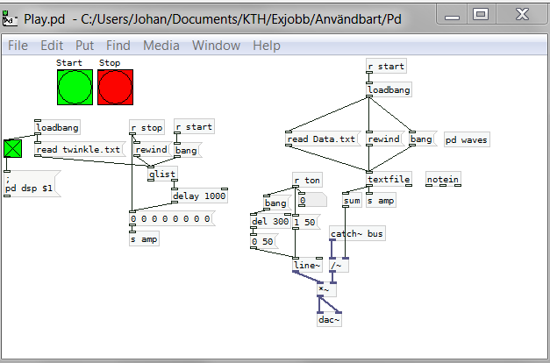Open the Window menu
Screen dimensions: 550x363
point(216,46)
